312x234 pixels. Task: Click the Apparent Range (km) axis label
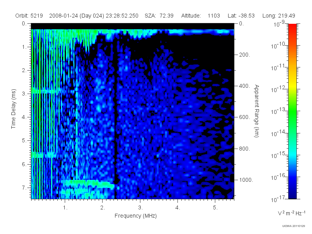[257, 111]
